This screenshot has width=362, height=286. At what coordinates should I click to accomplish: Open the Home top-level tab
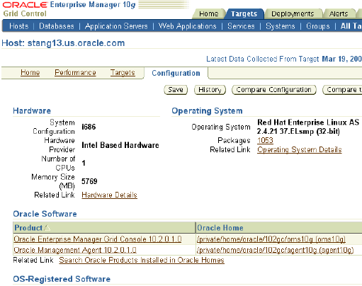click(x=209, y=14)
